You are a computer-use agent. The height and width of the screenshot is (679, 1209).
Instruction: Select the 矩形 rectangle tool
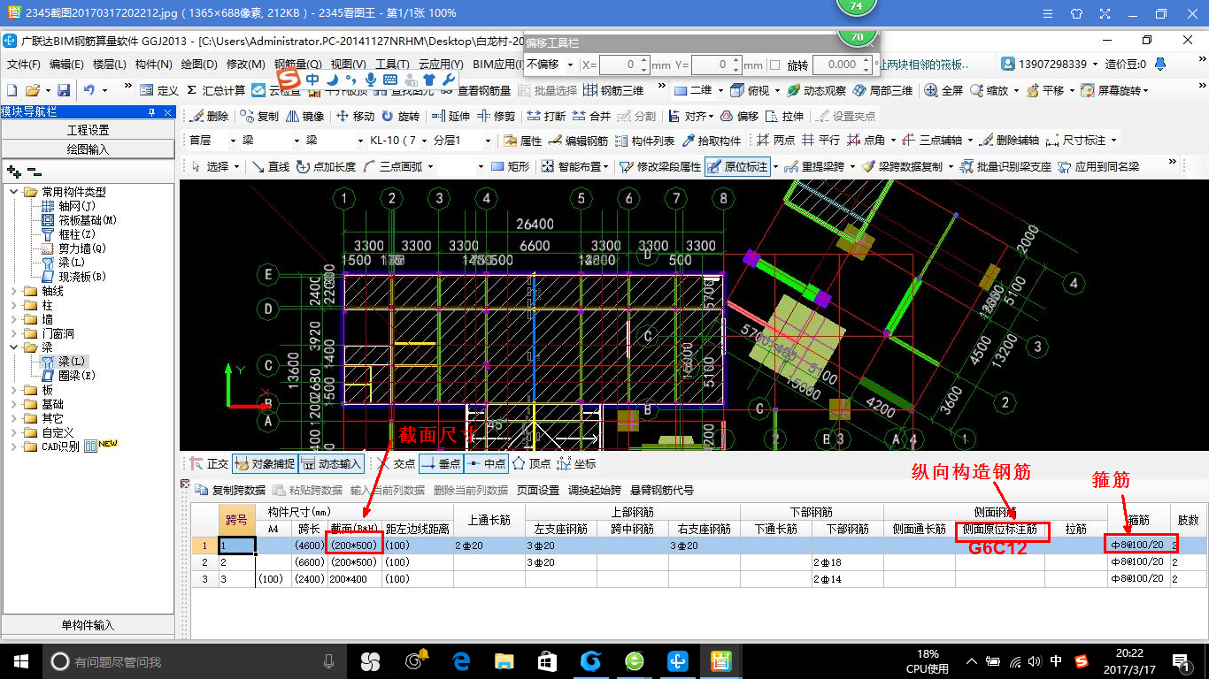tap(510, 166)
